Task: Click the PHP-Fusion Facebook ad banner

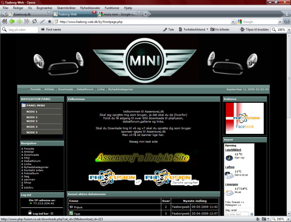Action: [244, 118]
